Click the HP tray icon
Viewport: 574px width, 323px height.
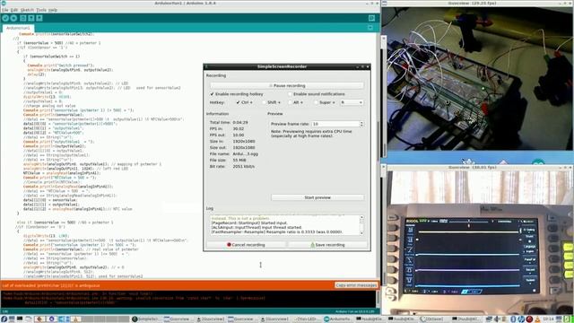520,319
